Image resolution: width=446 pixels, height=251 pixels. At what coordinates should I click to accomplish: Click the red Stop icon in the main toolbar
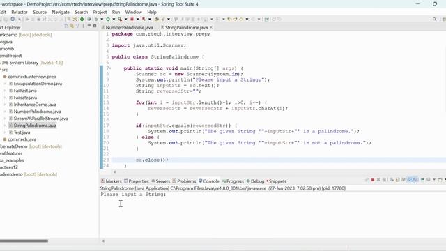click(132, 20)
